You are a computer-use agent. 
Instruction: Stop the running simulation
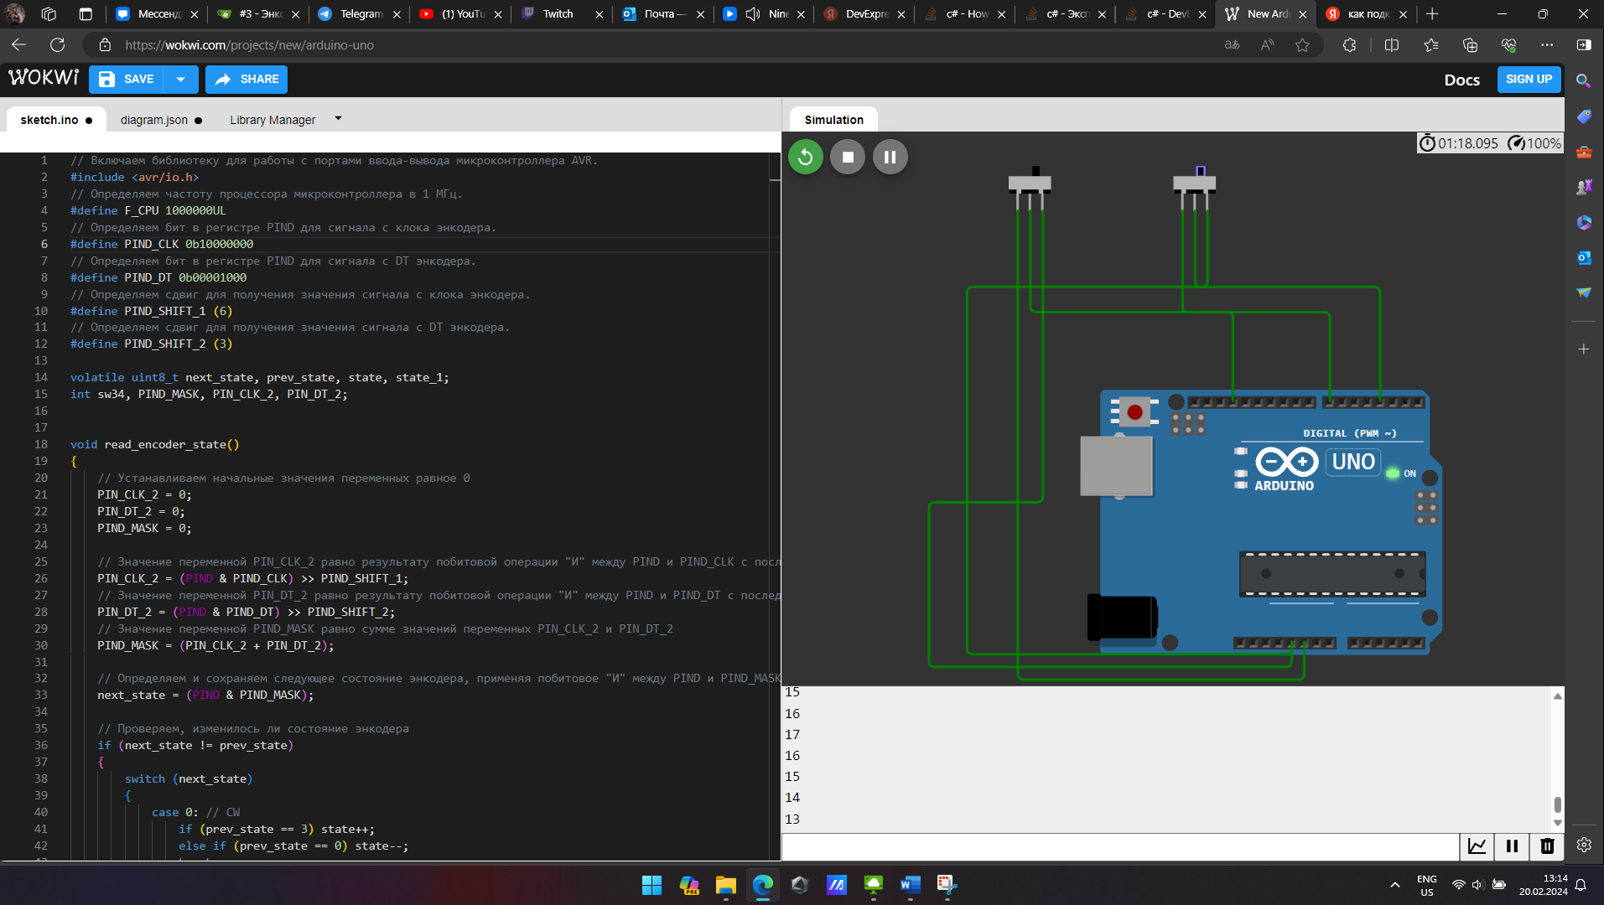848,157
